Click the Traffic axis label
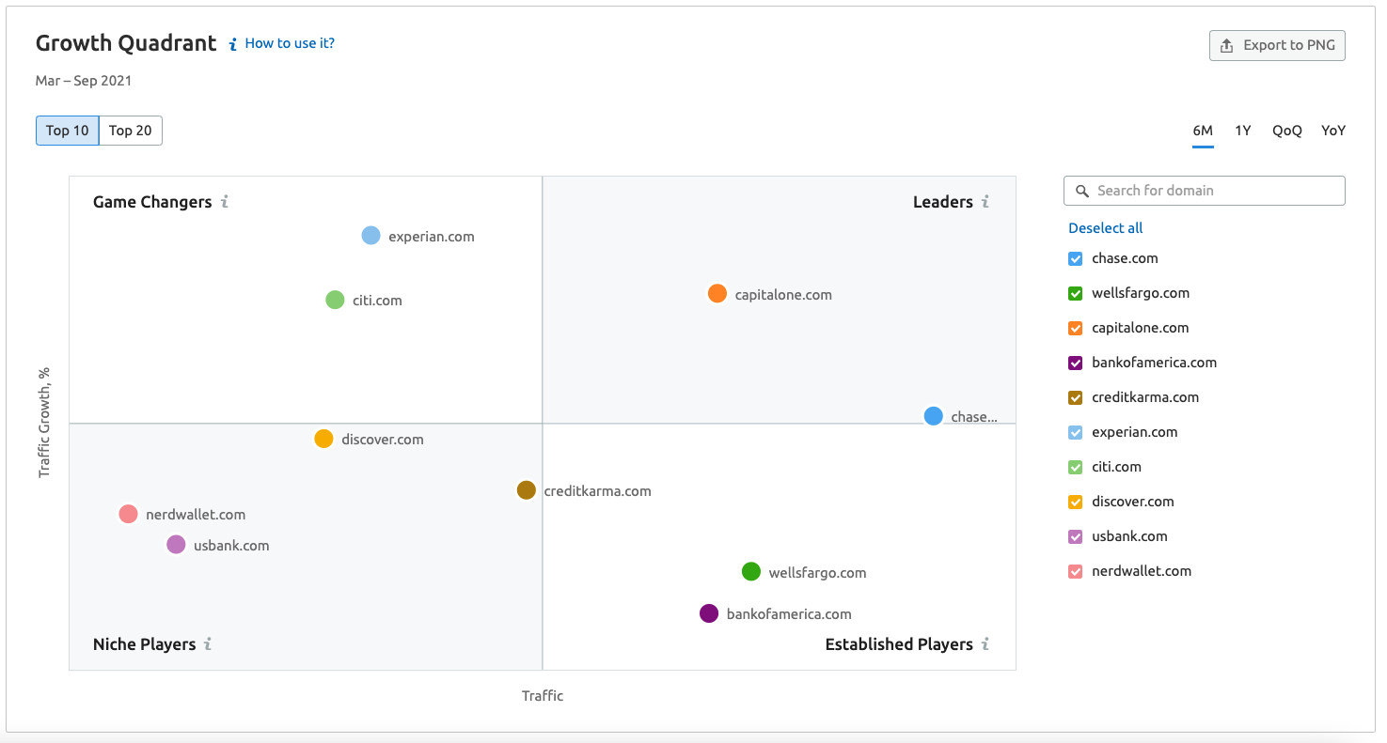Screen dimensions: 1387x743 point(543,696)
